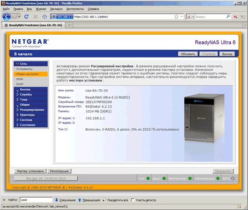Click the Яндекс search field
This screenshot has width=248, height=210.
210,17
